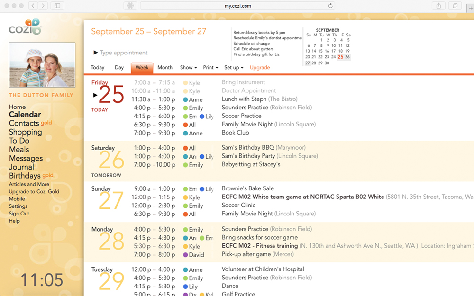Toggle the Safari sidebar button
The width and height of the screenshot is (474, 296).
point(57,5)
